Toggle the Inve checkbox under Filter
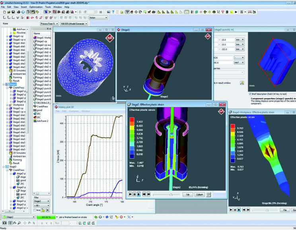 point(35,210)
